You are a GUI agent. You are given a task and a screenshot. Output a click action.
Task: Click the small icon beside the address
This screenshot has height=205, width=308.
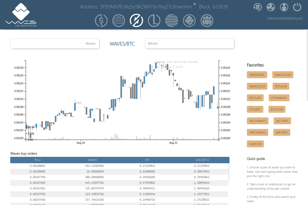195,4
